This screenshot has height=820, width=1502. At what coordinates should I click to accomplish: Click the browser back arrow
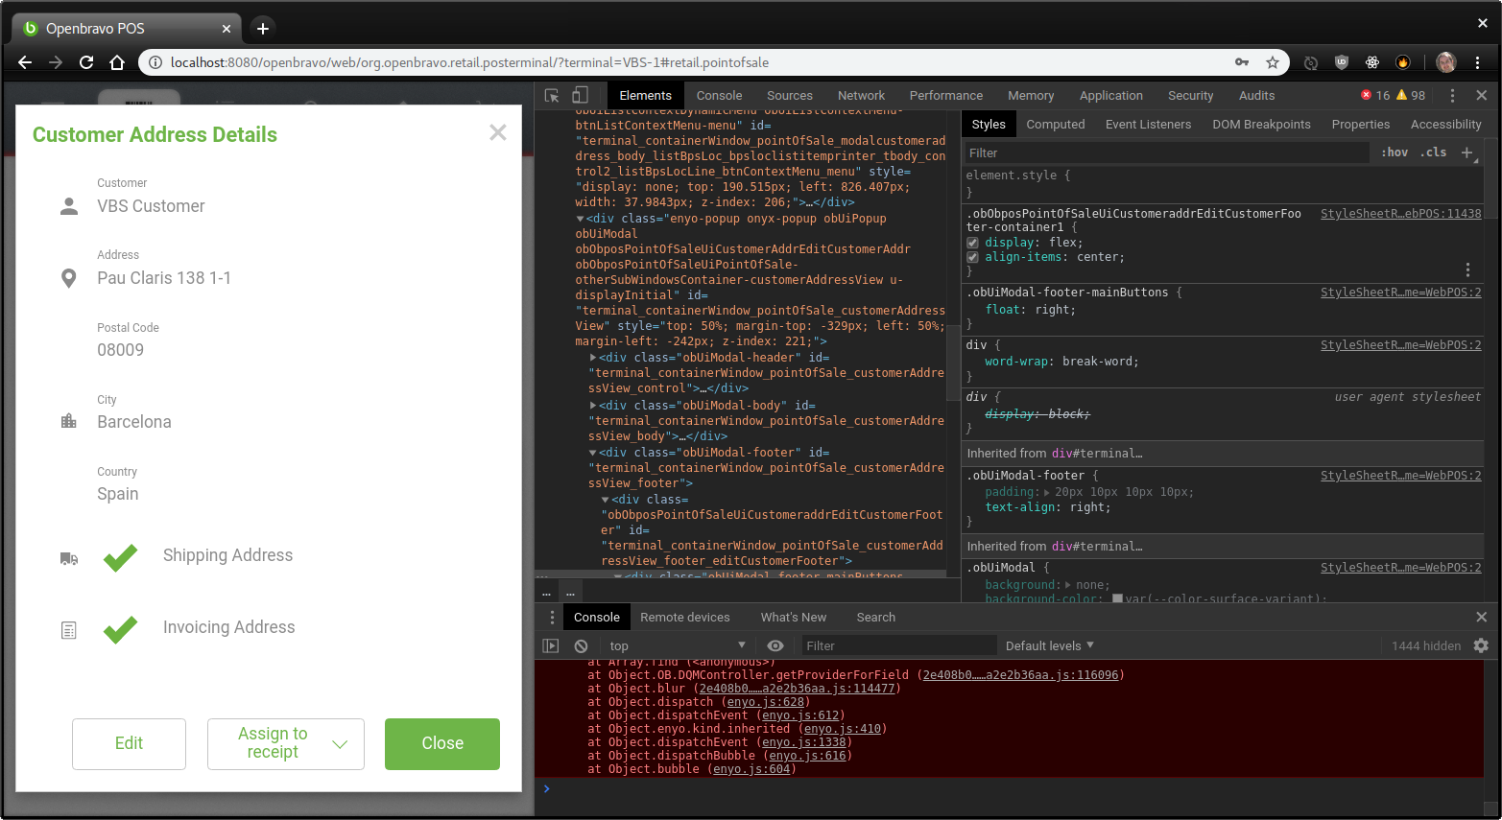tap(25, 62)
